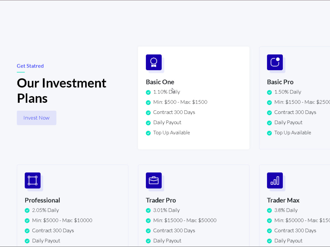Click the Get Statred label link

[30, 66]
